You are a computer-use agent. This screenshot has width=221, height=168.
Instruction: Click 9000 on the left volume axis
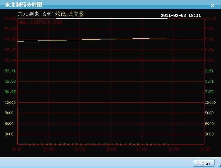pos(9,113)
